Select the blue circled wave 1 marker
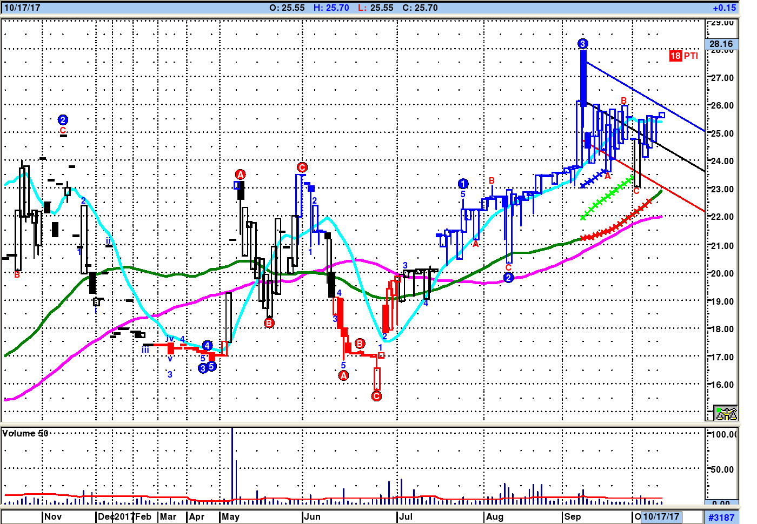 click(x=463, y=184)
